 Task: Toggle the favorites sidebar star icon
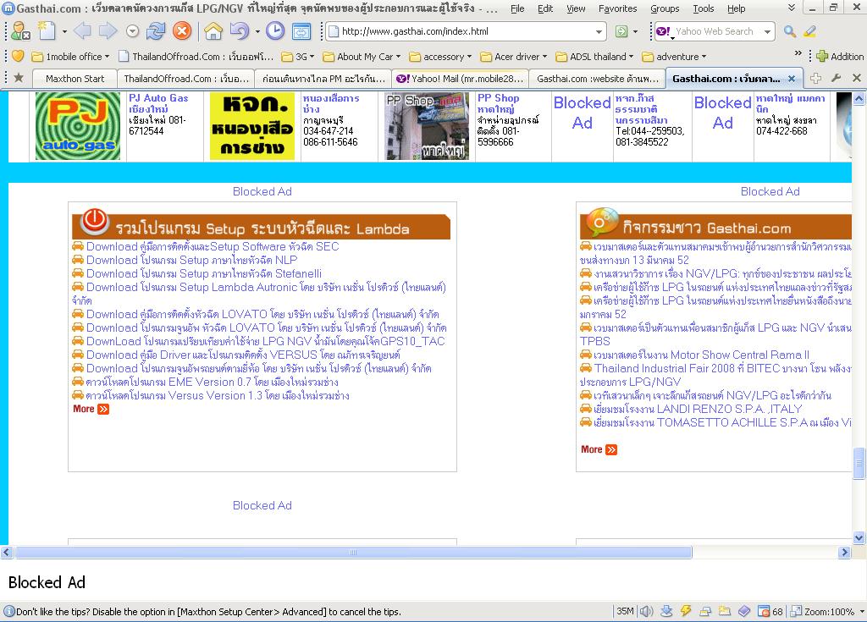pyautogui.click(x=19, y=78)
